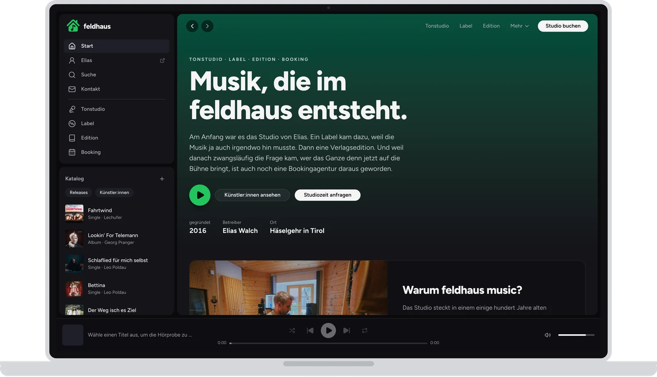Click the Edition book icon
Viewport: 657px width, 377px height.
tap(72, 138)
